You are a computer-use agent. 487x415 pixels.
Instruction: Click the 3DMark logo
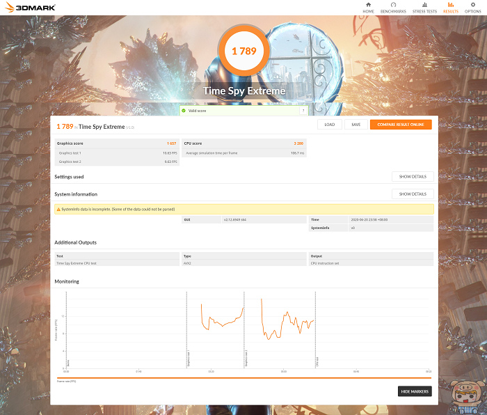[x=30, y=7]
